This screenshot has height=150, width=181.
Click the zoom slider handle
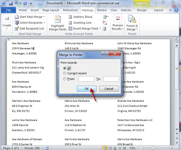click(153, 148)
